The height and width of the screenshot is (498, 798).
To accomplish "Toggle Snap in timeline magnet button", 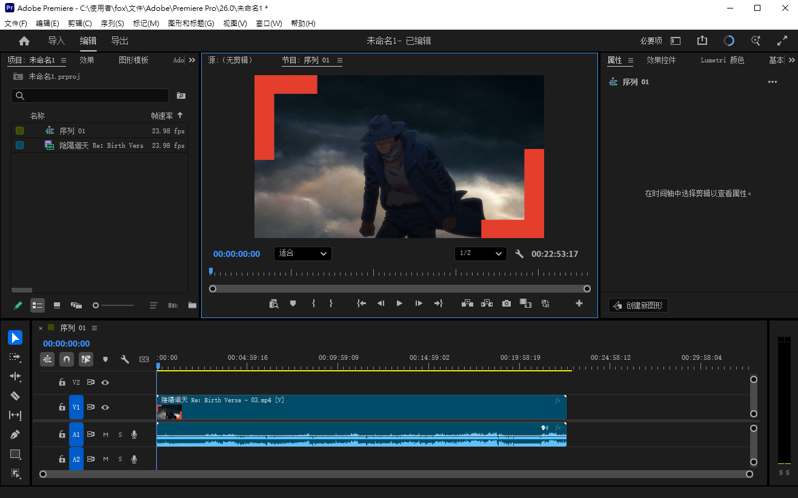I will (x=67, y=359).
